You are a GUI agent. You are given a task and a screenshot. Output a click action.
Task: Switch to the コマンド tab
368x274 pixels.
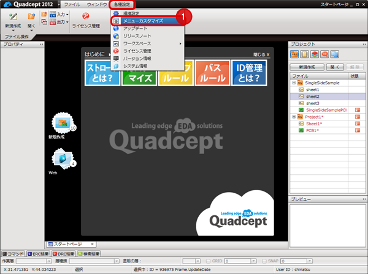pos(13,254)
